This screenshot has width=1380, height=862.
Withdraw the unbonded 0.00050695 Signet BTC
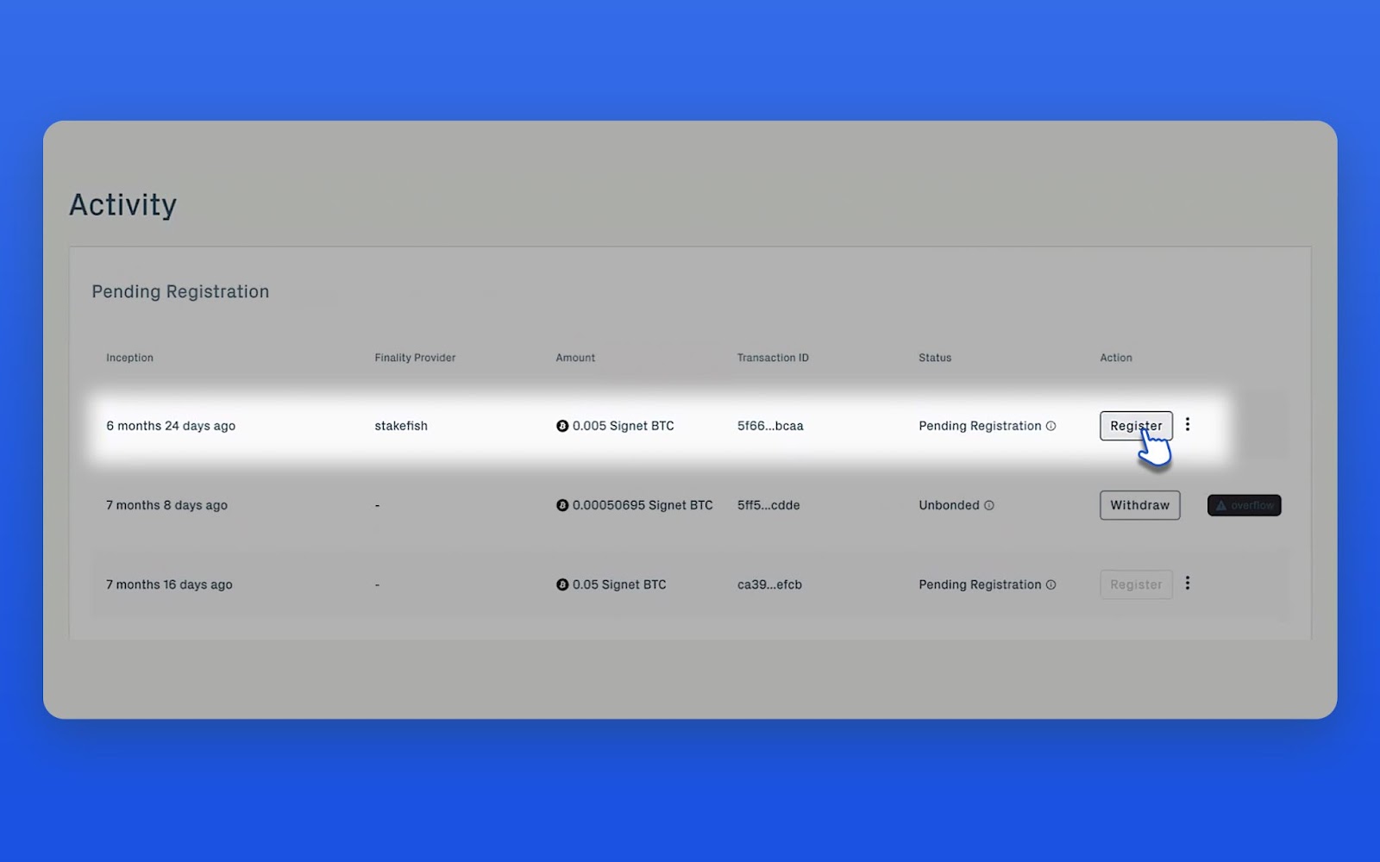[1139, 505]
